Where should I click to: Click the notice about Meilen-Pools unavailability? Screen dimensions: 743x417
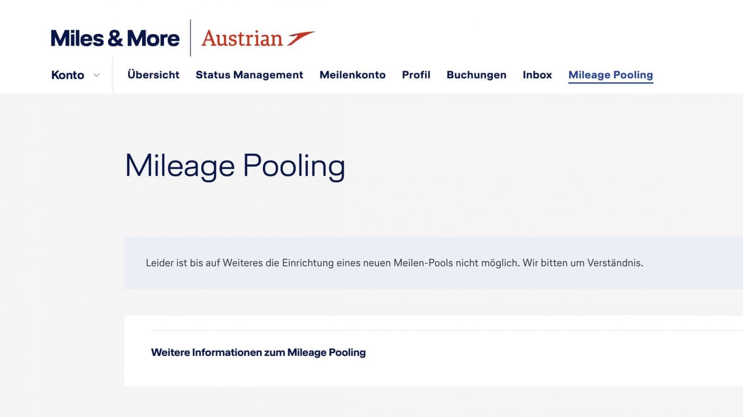click(434, 263)
